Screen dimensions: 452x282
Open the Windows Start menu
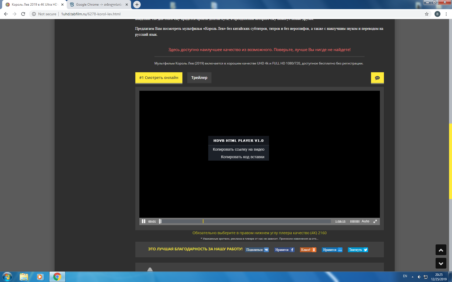coord(7,277)
